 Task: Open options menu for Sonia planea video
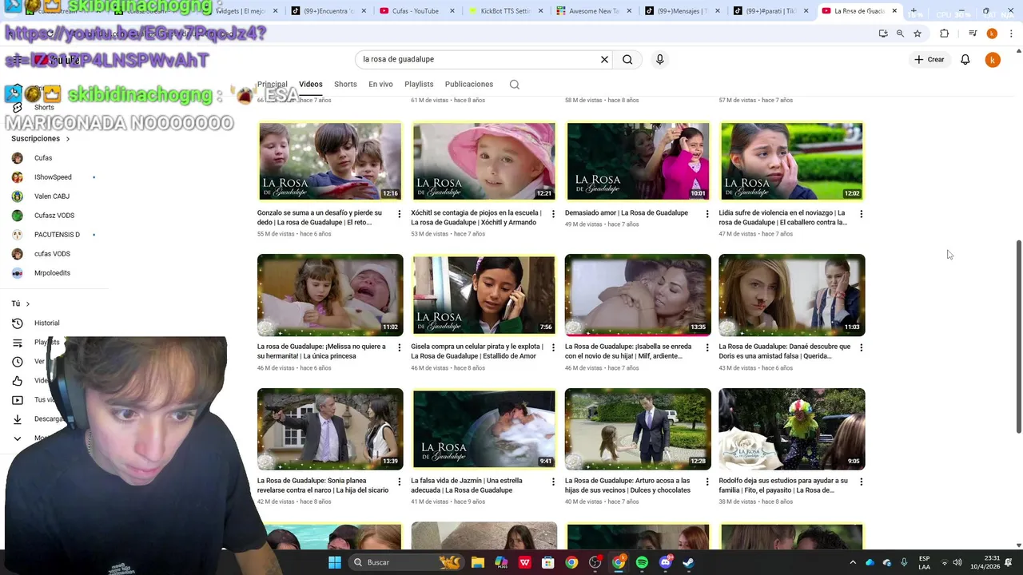tap(399, 482)
